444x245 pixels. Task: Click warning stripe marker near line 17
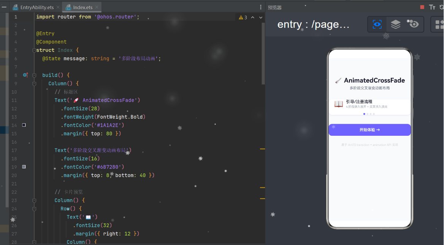click(x=263, y=149)
